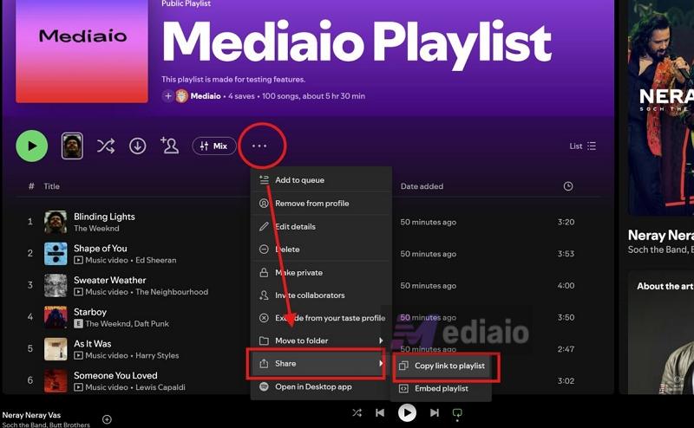
Task: Sort by the Date added column header
Action: coord(422,186)
